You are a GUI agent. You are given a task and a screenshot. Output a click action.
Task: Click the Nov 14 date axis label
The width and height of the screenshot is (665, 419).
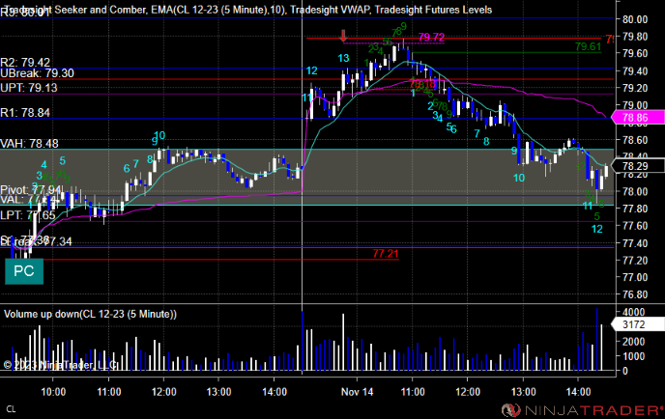tap(357, 391)
